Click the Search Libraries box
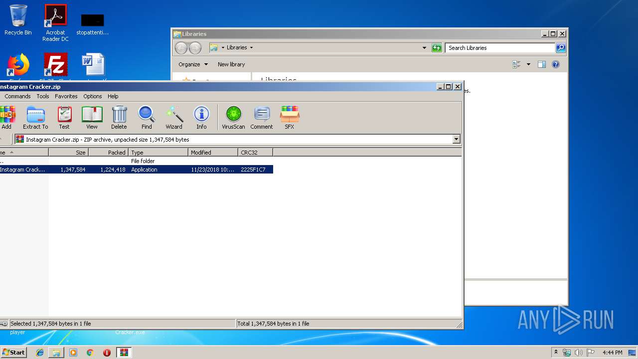The width and height of the screenshot is (638, 359). pos(500,48)
